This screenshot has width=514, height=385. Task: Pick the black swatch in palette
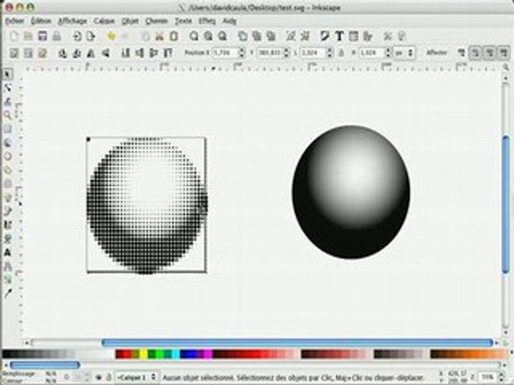point(6,354)
